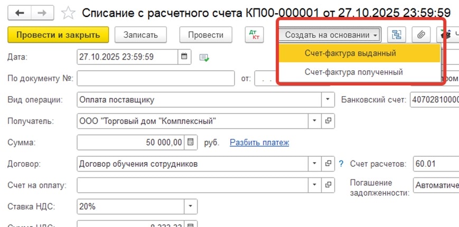This screenshot has width=459, height=227.
Task: Click the Разбить платеж link
Action: point(259,143)
